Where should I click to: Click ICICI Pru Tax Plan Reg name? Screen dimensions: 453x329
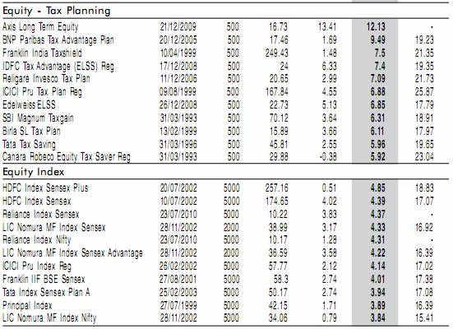[42, 92]
